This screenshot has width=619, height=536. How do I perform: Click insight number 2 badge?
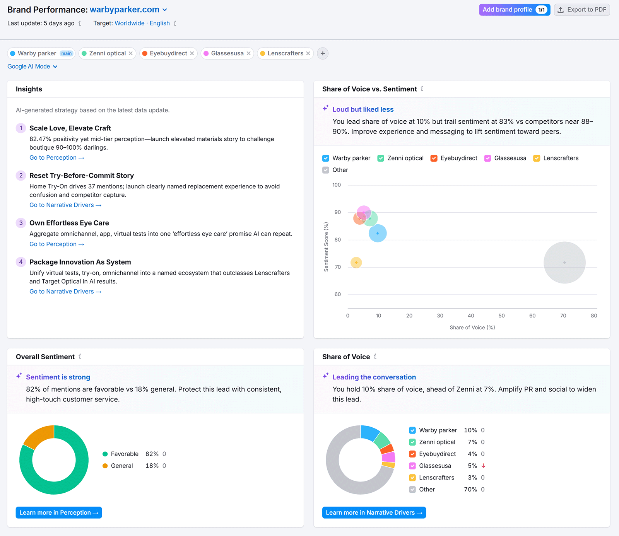click(x=21, y=176)
